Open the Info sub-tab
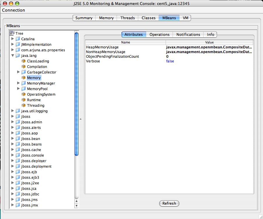The height and width of the screenshot is (219, 263). pos(210,34)
